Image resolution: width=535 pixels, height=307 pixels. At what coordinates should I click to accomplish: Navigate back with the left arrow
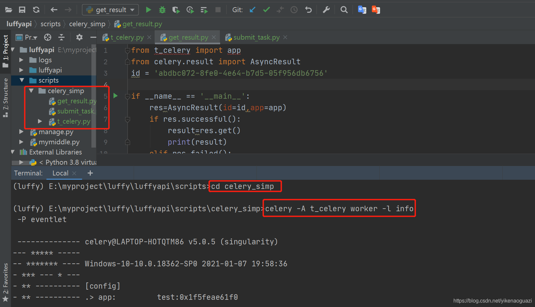pos(54,10)
